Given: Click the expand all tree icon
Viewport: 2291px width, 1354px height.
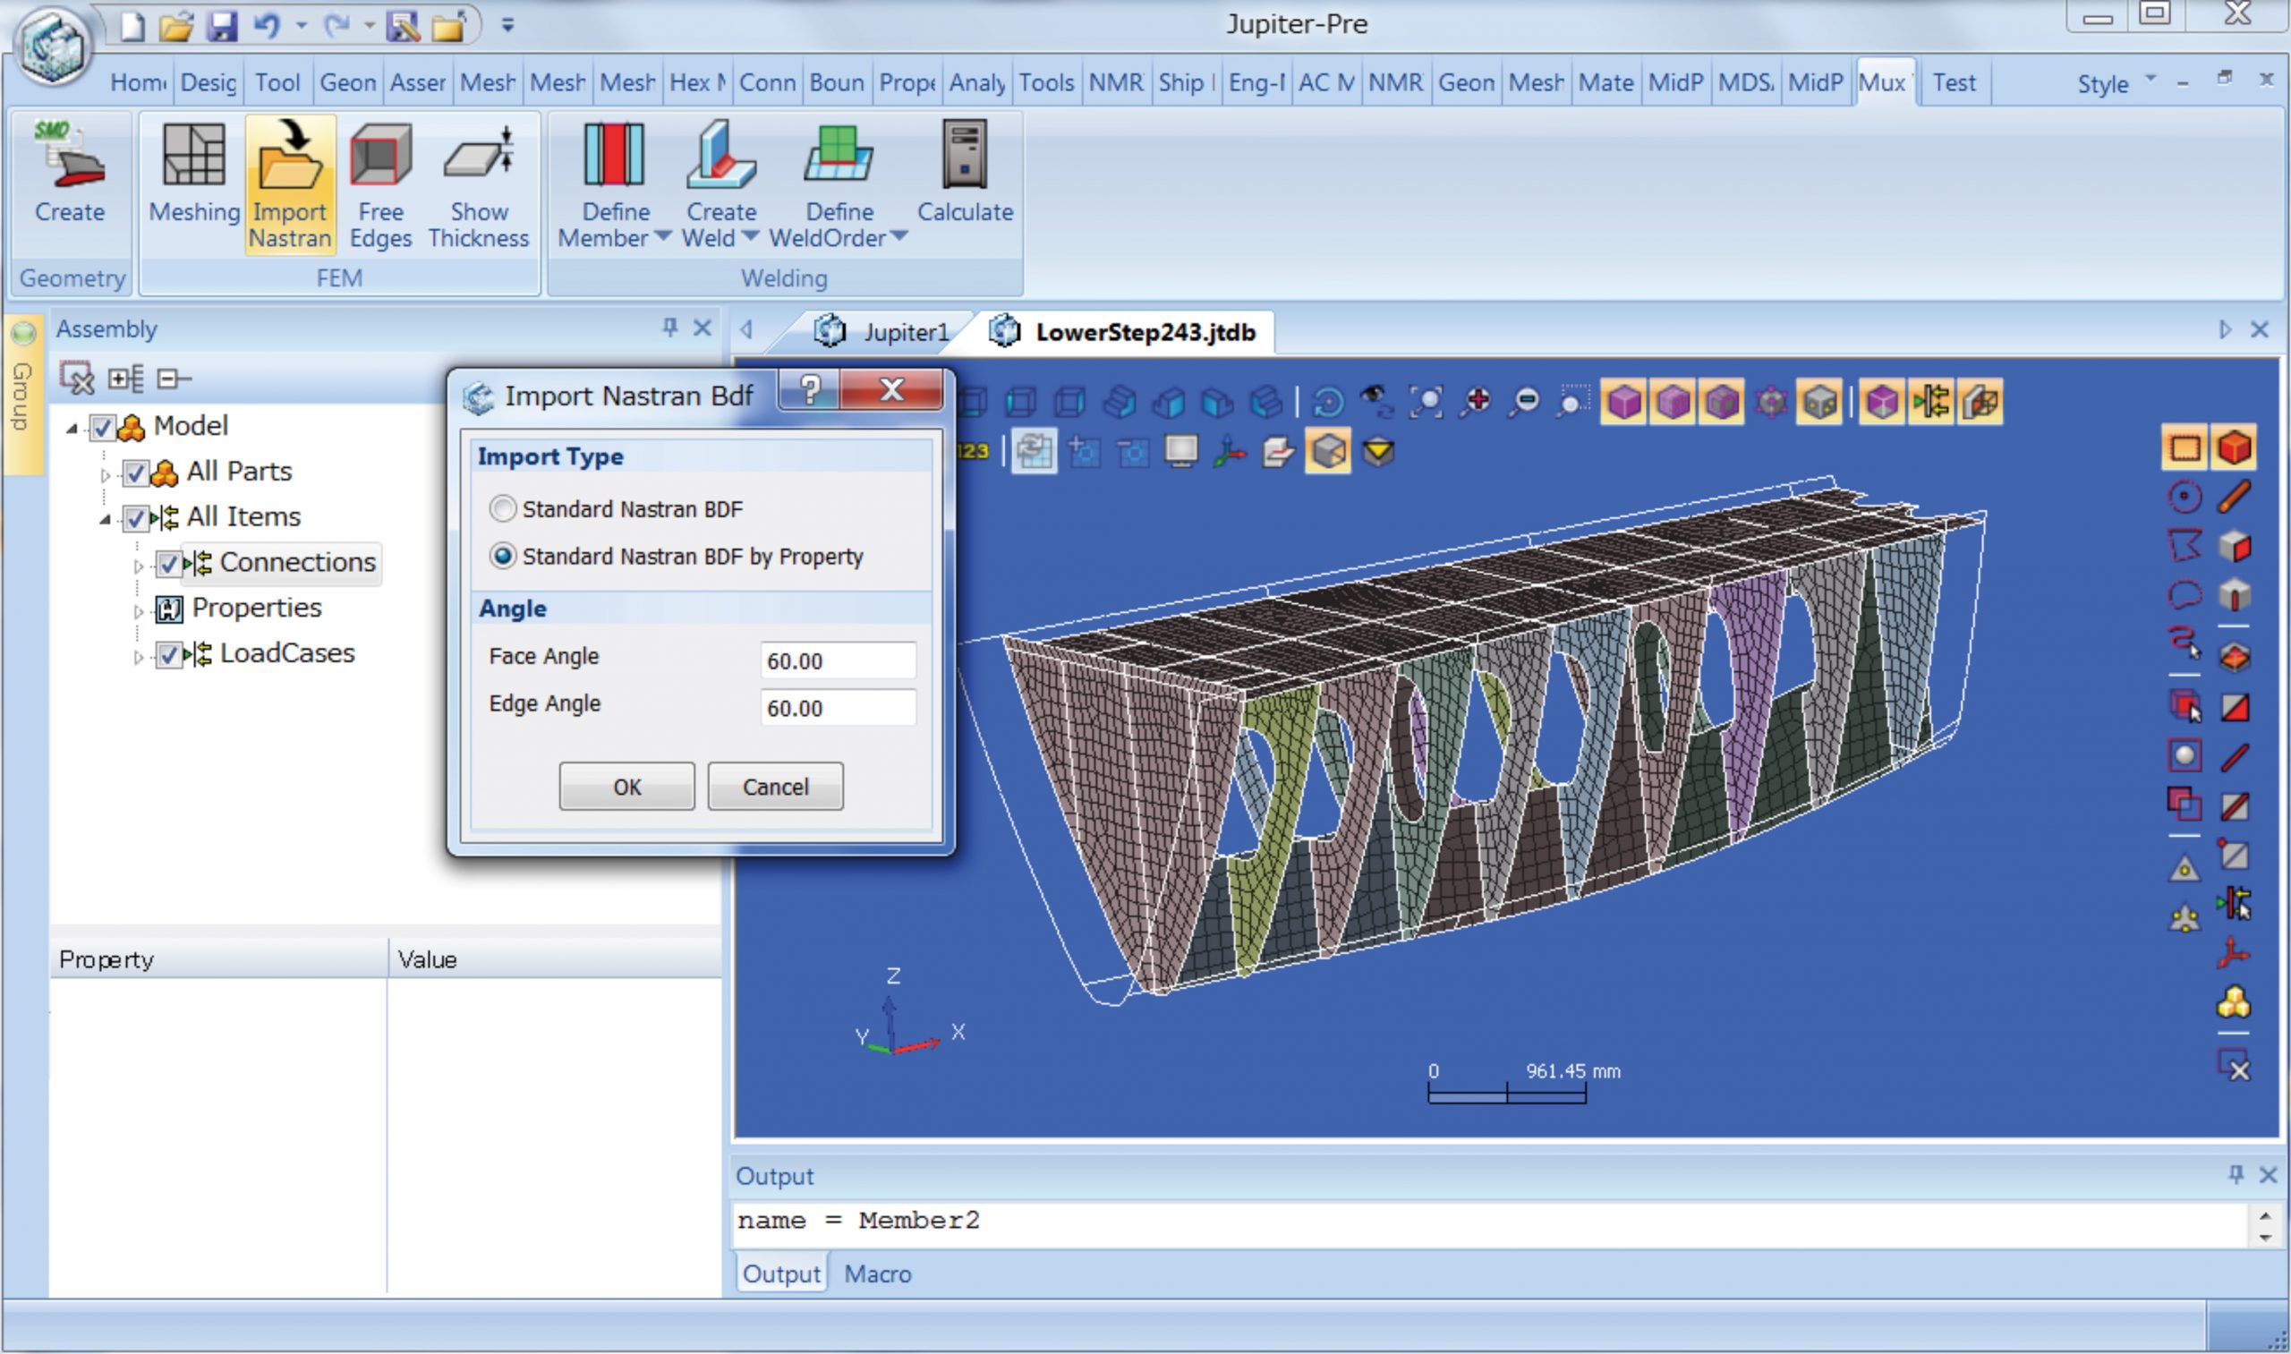Looking at the screenshot, I should [x=125, y=378].
